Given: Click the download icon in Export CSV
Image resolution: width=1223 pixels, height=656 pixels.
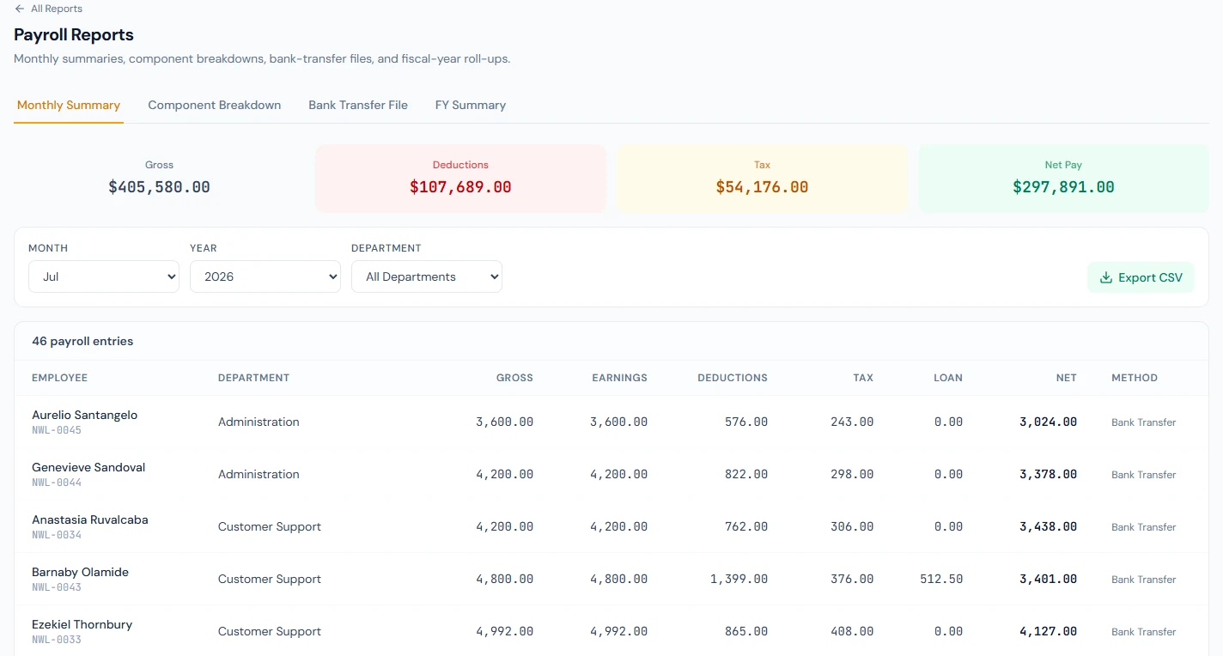Looking at the screenshot, I should click(x=1106, y=277).
